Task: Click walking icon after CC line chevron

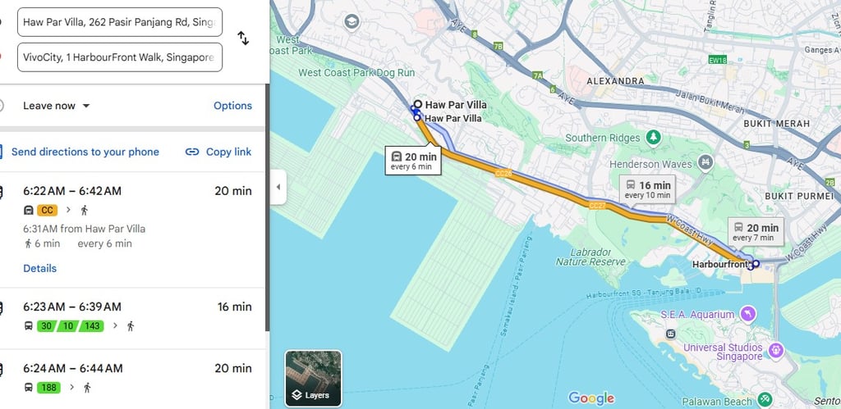Action: [x=85, y=211]
